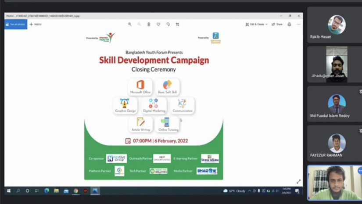Open taskbar Search
This screenshot has width=362, height=204.
point(18,191)
